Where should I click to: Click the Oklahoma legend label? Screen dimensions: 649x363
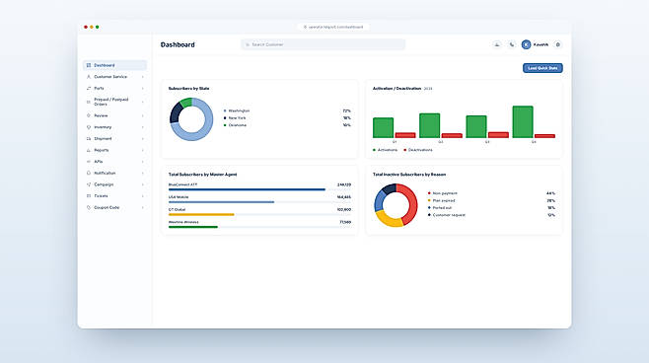(238, 125)
